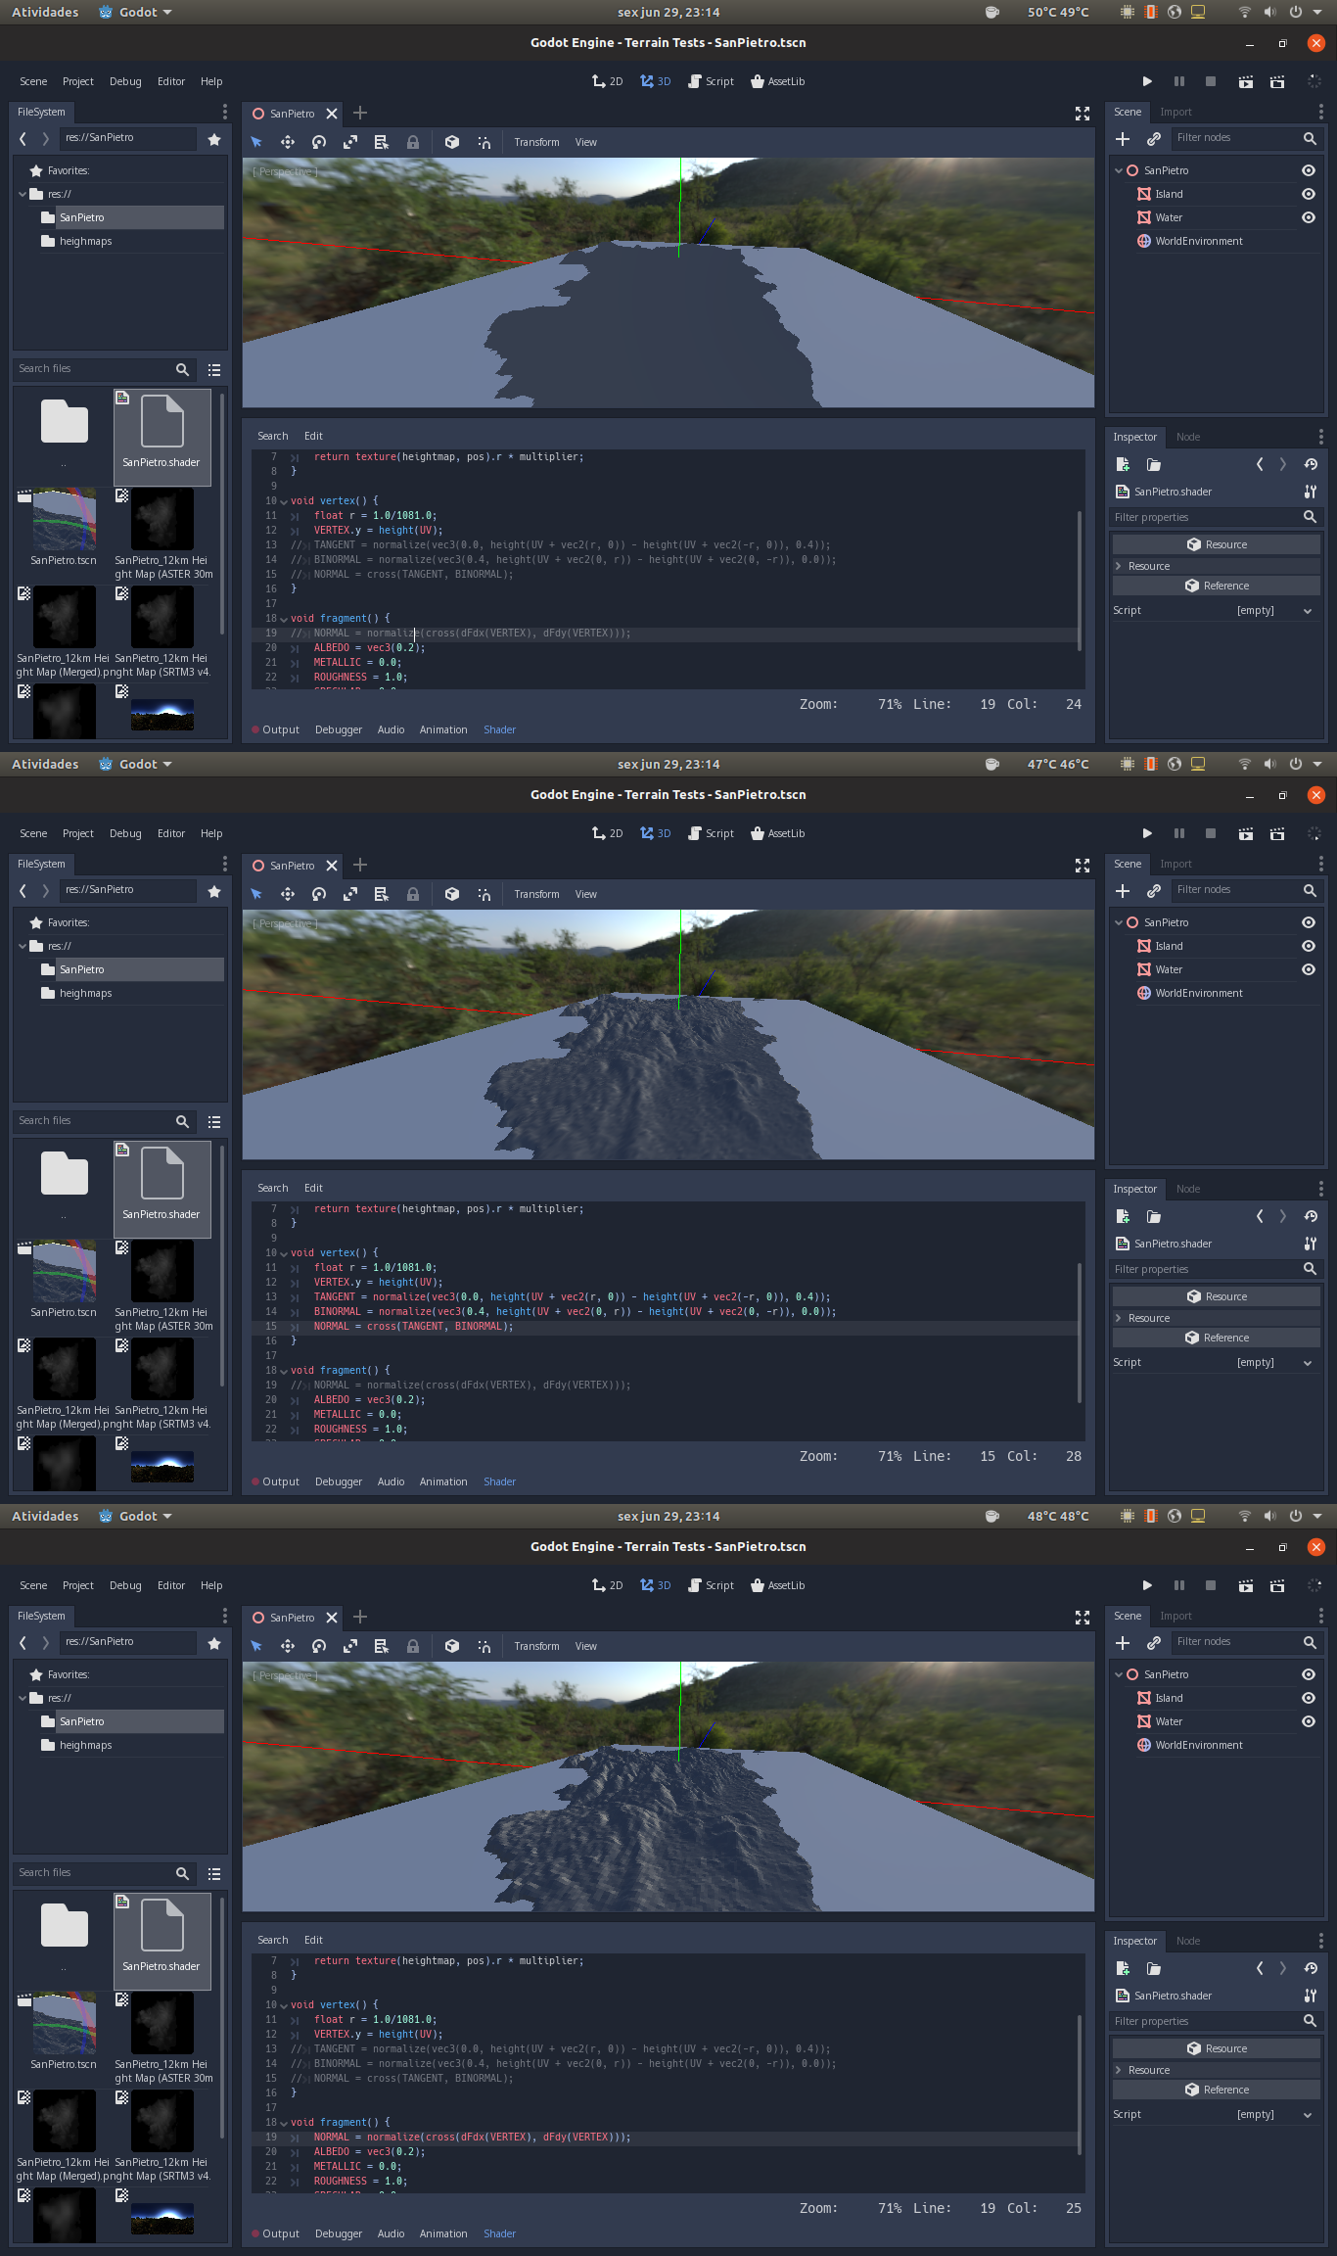
Task: Click the Resource button in top Inspector
Action: pyautogui.click(x=1216, y=544)
